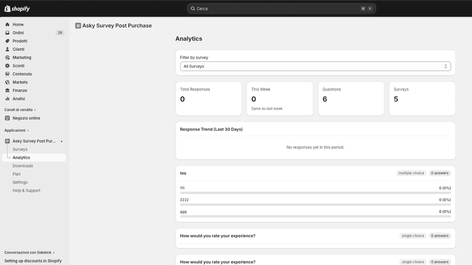Click the Ordini 26 count badge
The width and height of the screenshot is (472, 265).
[60, 33]
